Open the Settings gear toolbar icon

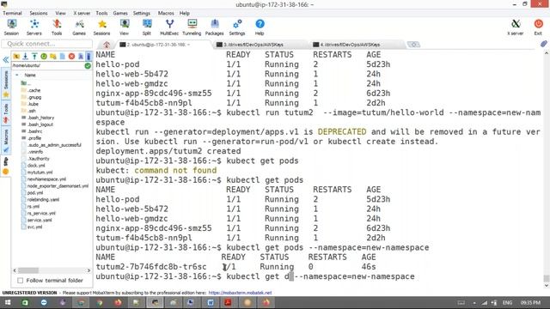tap(237, 27)
